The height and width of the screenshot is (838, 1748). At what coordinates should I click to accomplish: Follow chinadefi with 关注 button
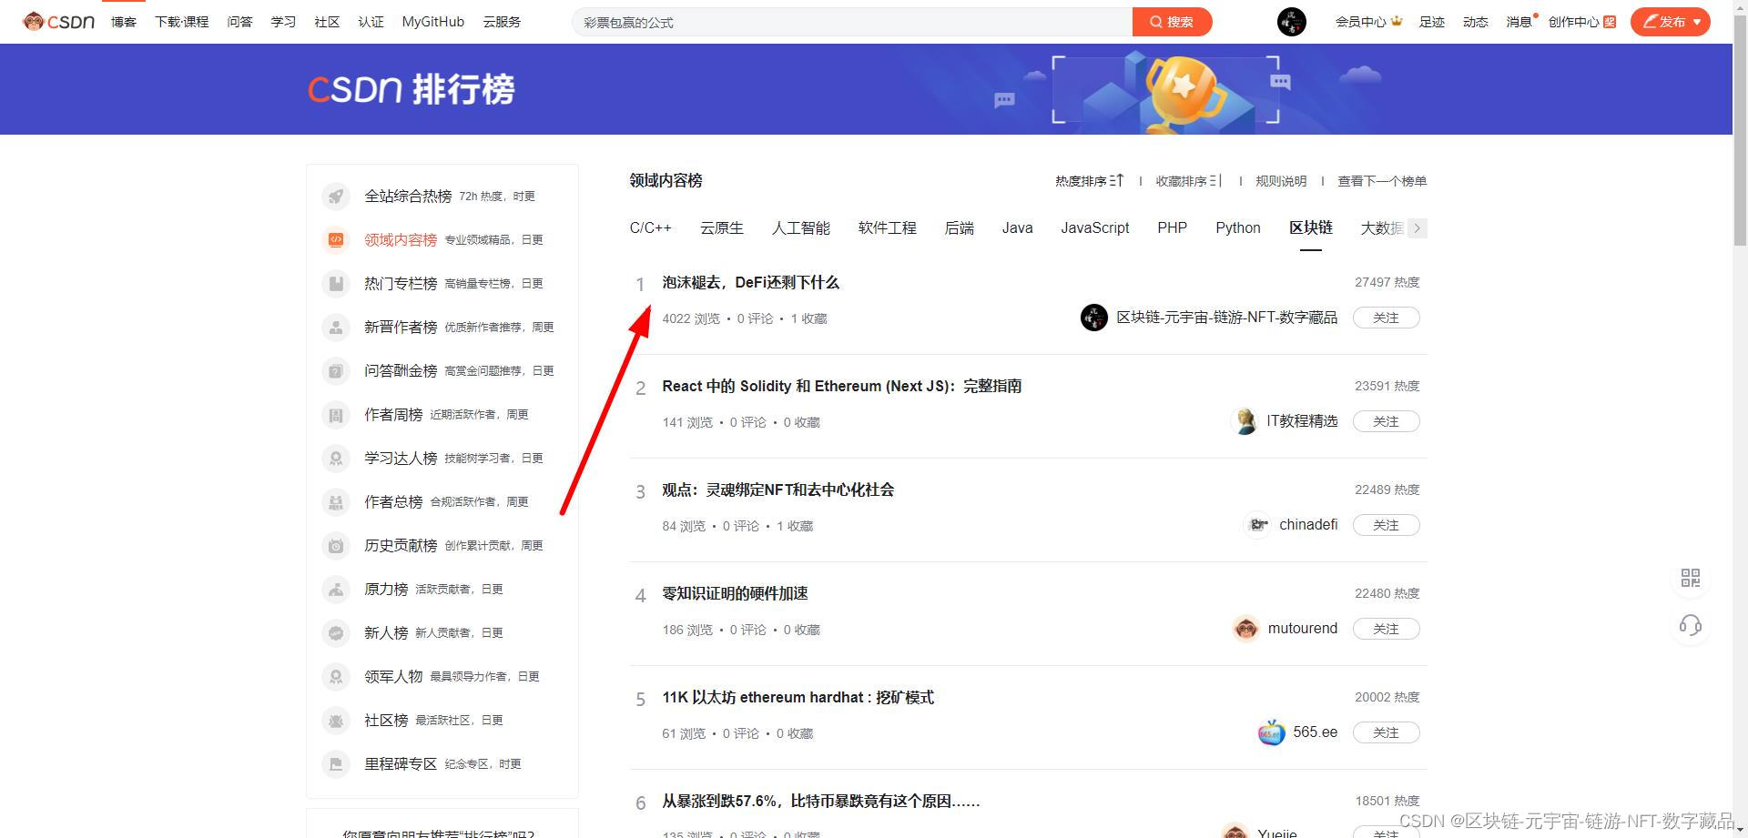point(1386,525)
